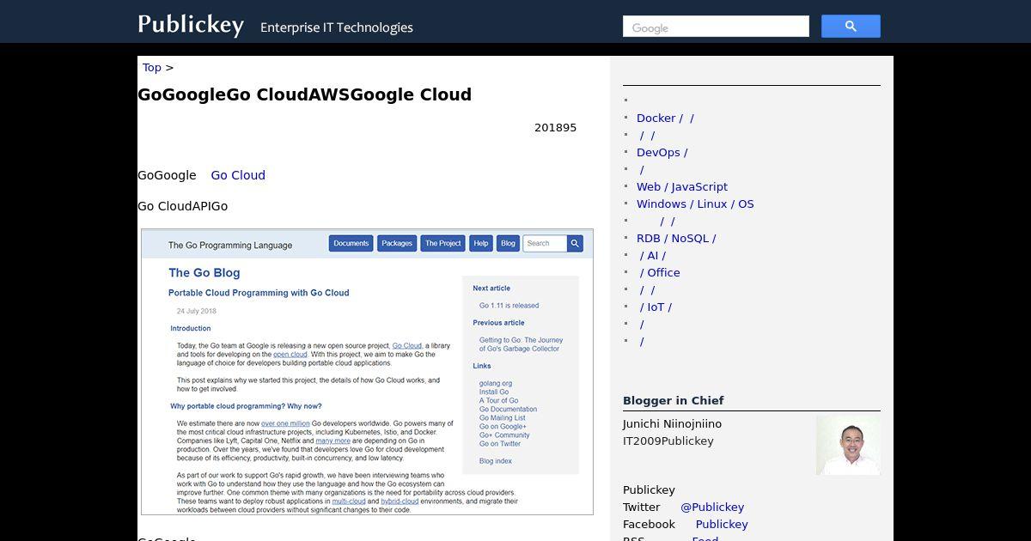The width and height of the screenshot is (1031, 541).
Task: Focus the Google custom search field
Action: click(716, 27)
